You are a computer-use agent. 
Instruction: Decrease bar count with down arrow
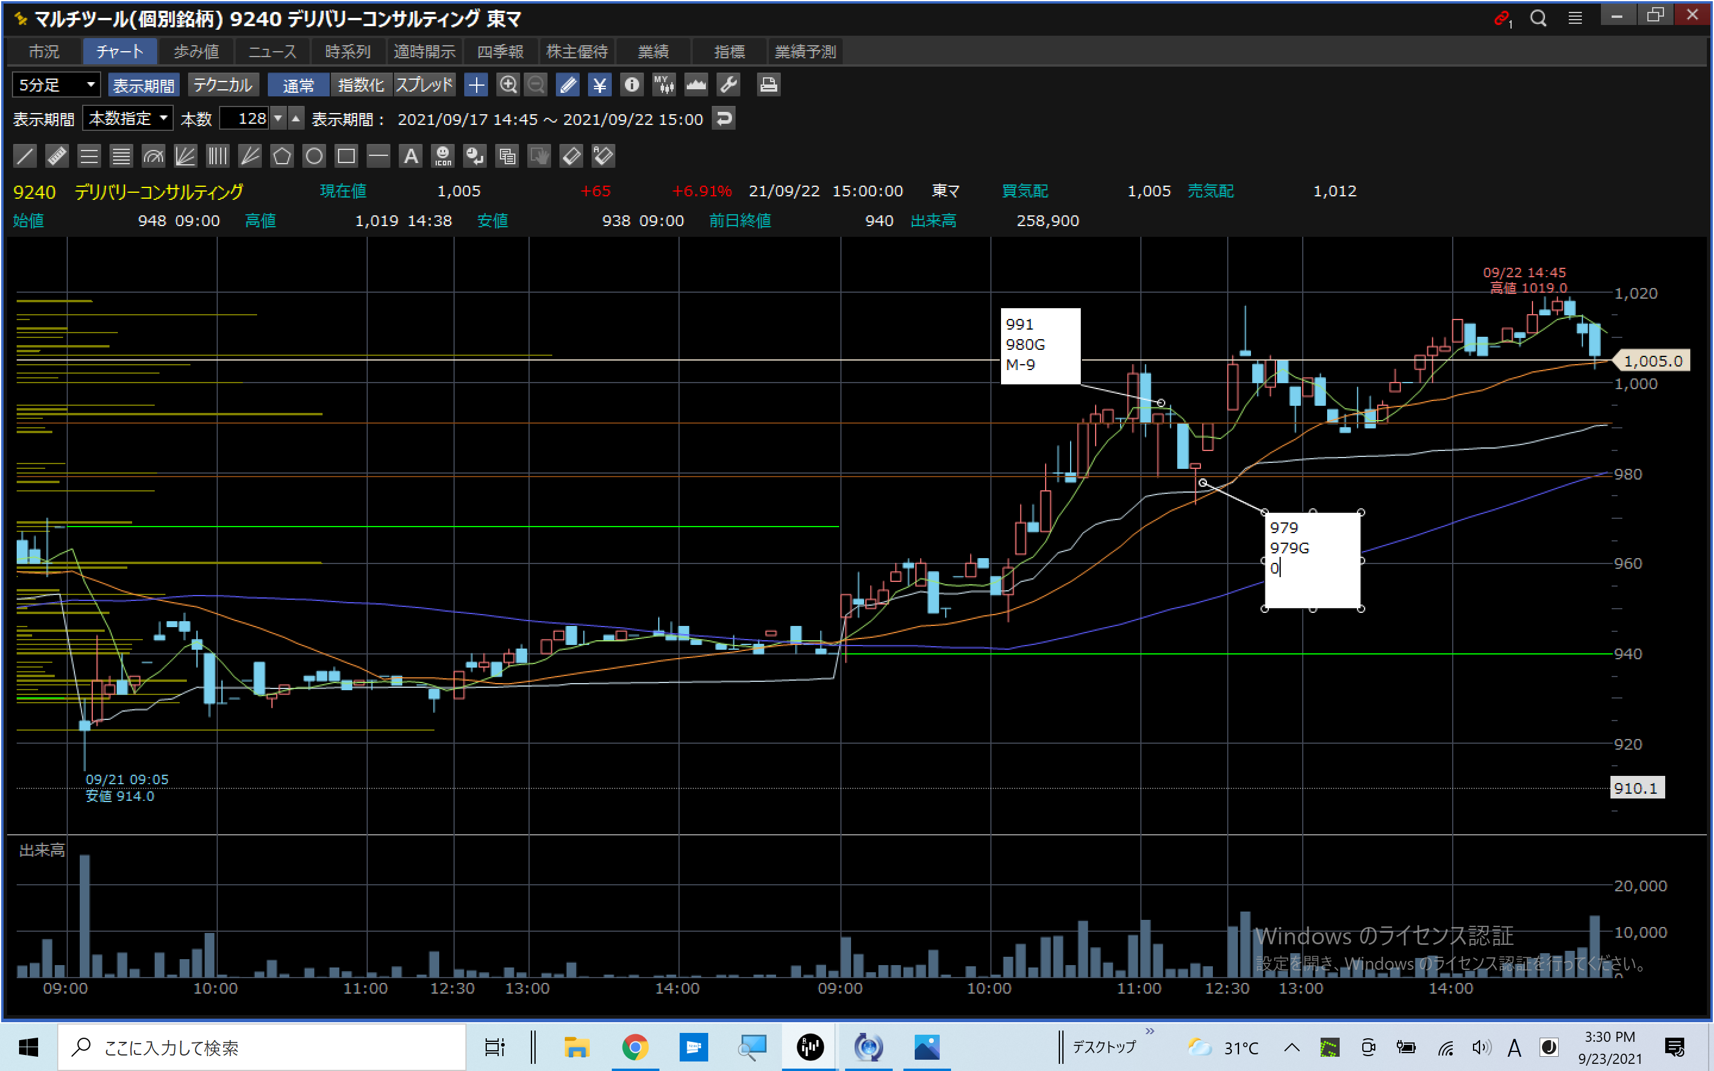(279, 118)
